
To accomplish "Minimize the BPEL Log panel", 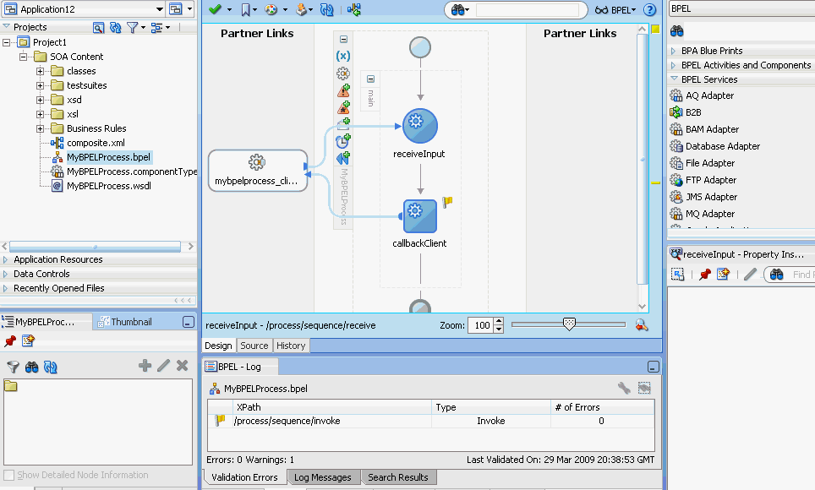I will pyautogui.click(x=654, y=367).
